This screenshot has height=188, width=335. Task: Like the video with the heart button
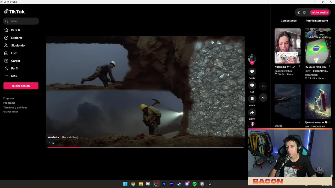[252, 72]
